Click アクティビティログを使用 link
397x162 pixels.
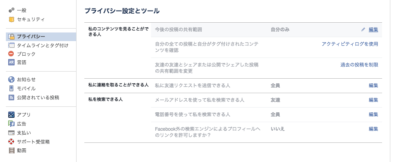(x=350, y=44)
